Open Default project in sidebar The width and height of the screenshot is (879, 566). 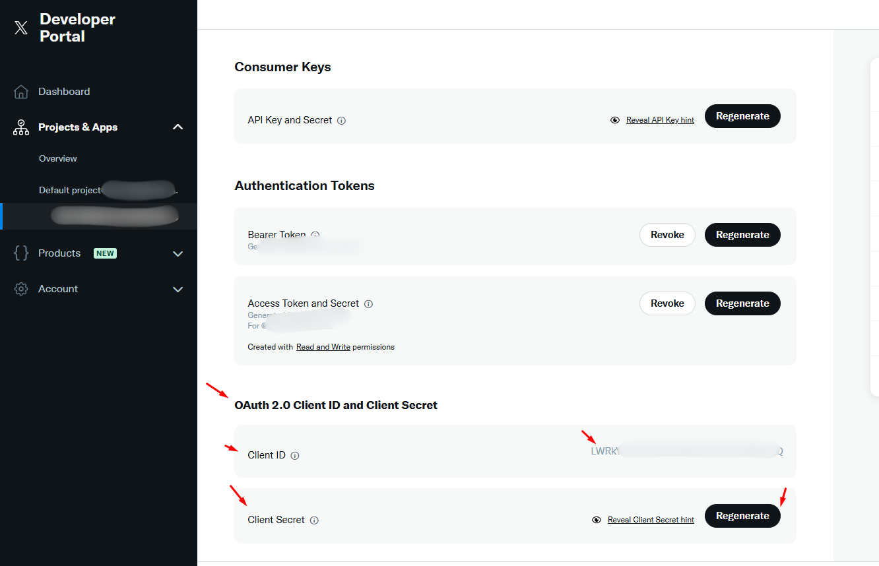[70, 190]
